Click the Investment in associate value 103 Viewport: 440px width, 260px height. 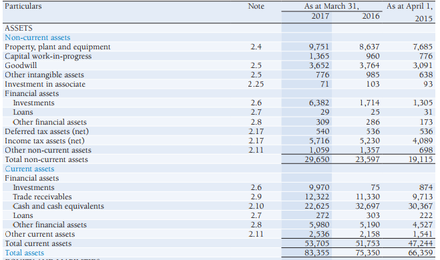373,84
